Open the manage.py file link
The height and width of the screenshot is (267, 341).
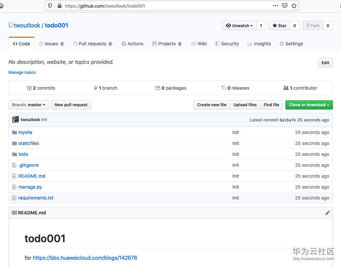pyautogui.click(x=30, y=187)
